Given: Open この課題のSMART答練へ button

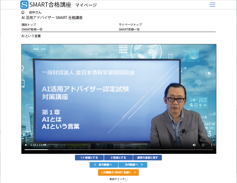Looking at the screenshot, I should click(x=118, y=172).
